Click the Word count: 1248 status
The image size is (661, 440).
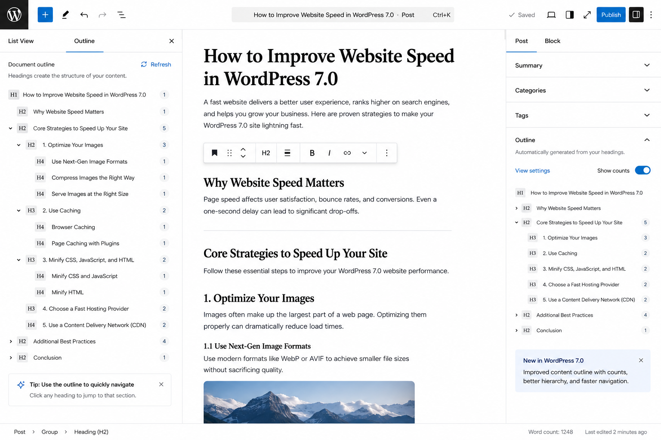(x=550, y=432)
